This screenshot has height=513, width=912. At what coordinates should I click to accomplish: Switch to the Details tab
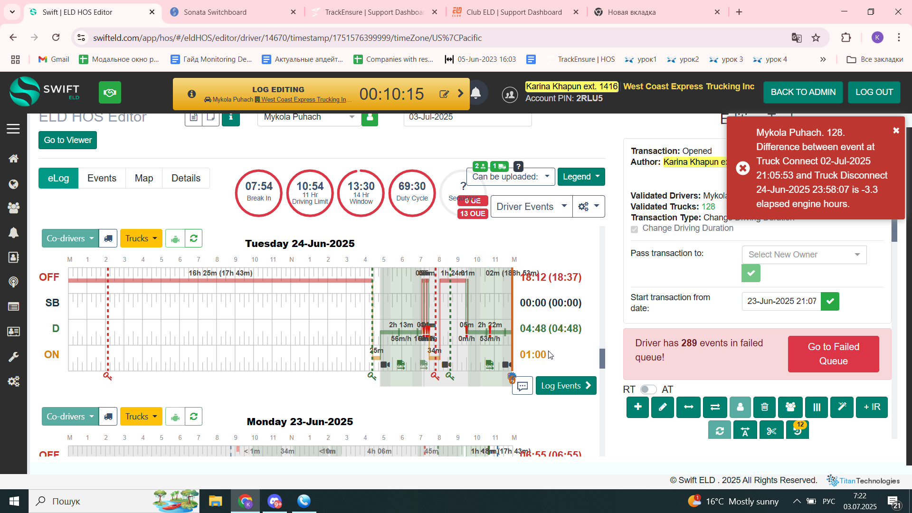tap(186, 178)
